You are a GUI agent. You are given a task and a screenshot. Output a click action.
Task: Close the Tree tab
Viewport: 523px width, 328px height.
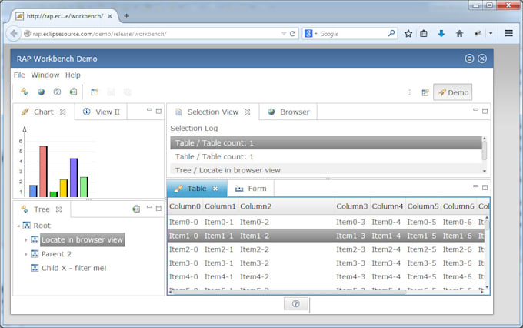[58, 209]
